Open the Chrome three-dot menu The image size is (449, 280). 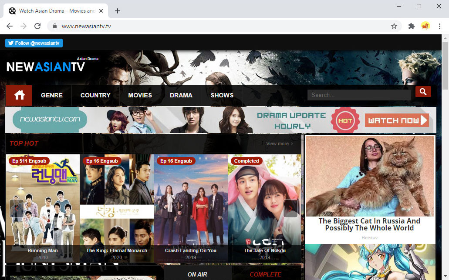pos(439,27)
